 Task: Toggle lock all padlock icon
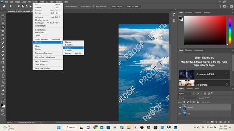(197, 102)
